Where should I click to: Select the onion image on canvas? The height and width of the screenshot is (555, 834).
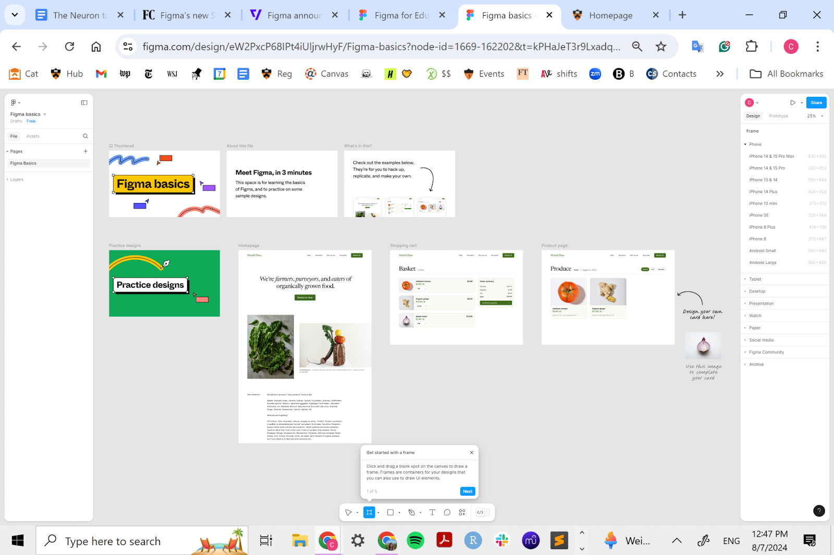coord(704,345)
